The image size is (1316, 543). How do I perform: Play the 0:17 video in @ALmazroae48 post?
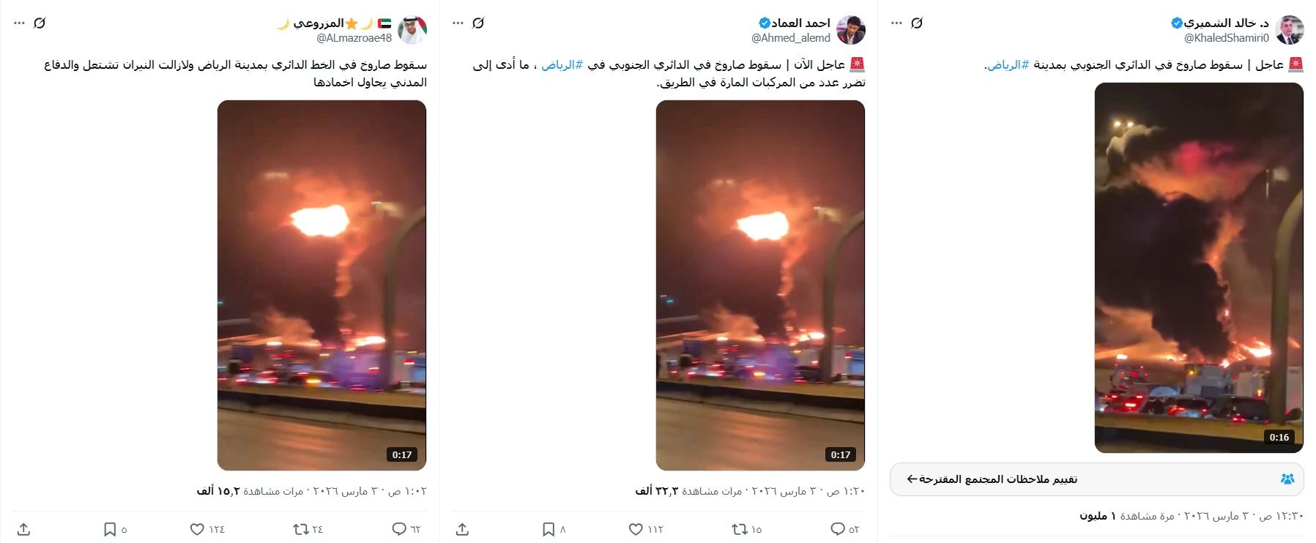(x=321, y=285)
